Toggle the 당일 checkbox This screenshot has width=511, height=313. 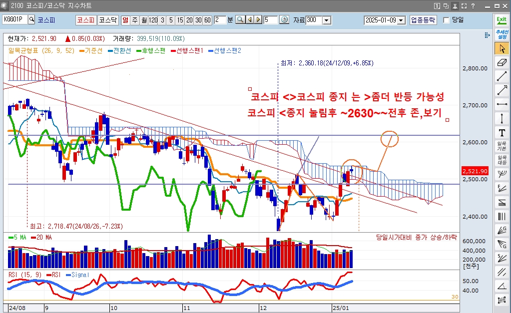point(447,20)
